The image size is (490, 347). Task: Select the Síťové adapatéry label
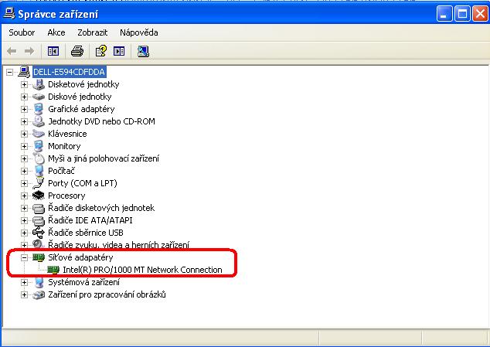[80, 257]
